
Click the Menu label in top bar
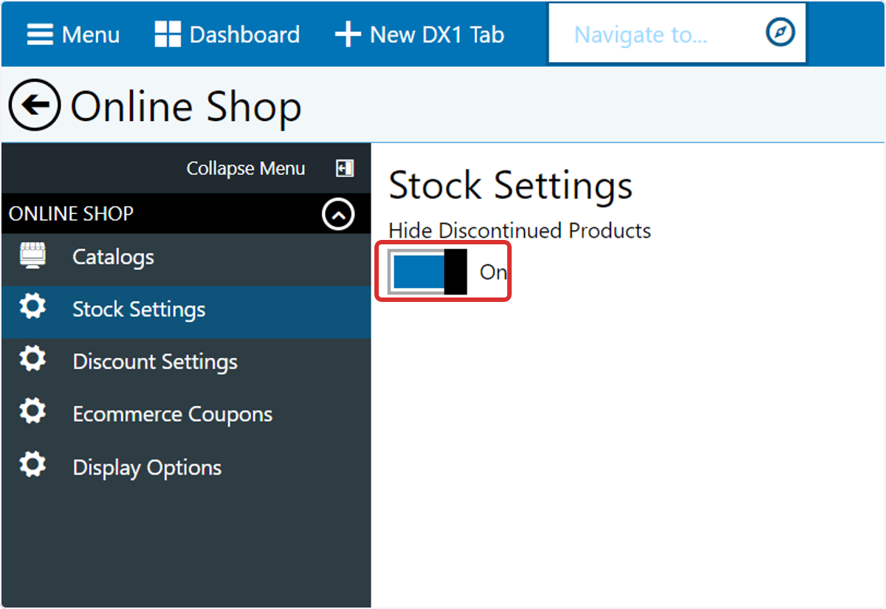tap(91, 35)
